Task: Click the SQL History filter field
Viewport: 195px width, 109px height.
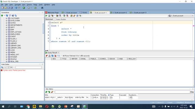Action: [x=122, y=92]
